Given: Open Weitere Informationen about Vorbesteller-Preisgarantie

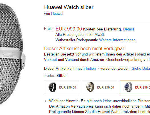Looking at the screenshot, I should pos(118,40).
